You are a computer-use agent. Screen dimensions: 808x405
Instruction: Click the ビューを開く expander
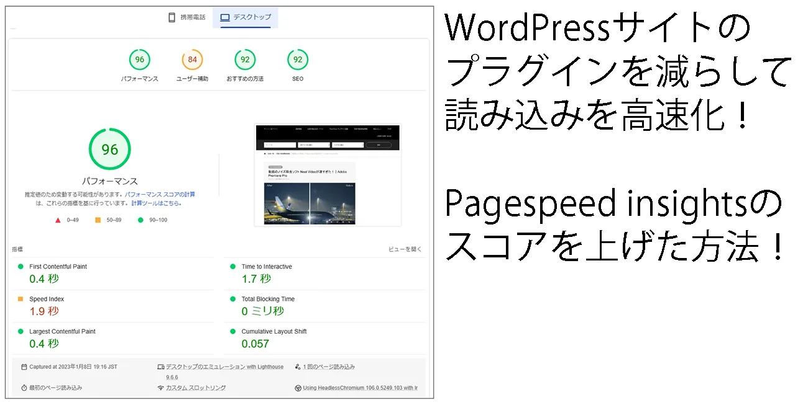coord(405,249)
